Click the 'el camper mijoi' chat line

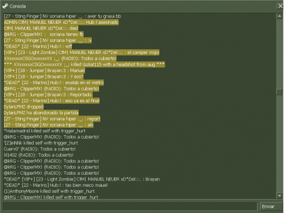(x=82, y=52)
